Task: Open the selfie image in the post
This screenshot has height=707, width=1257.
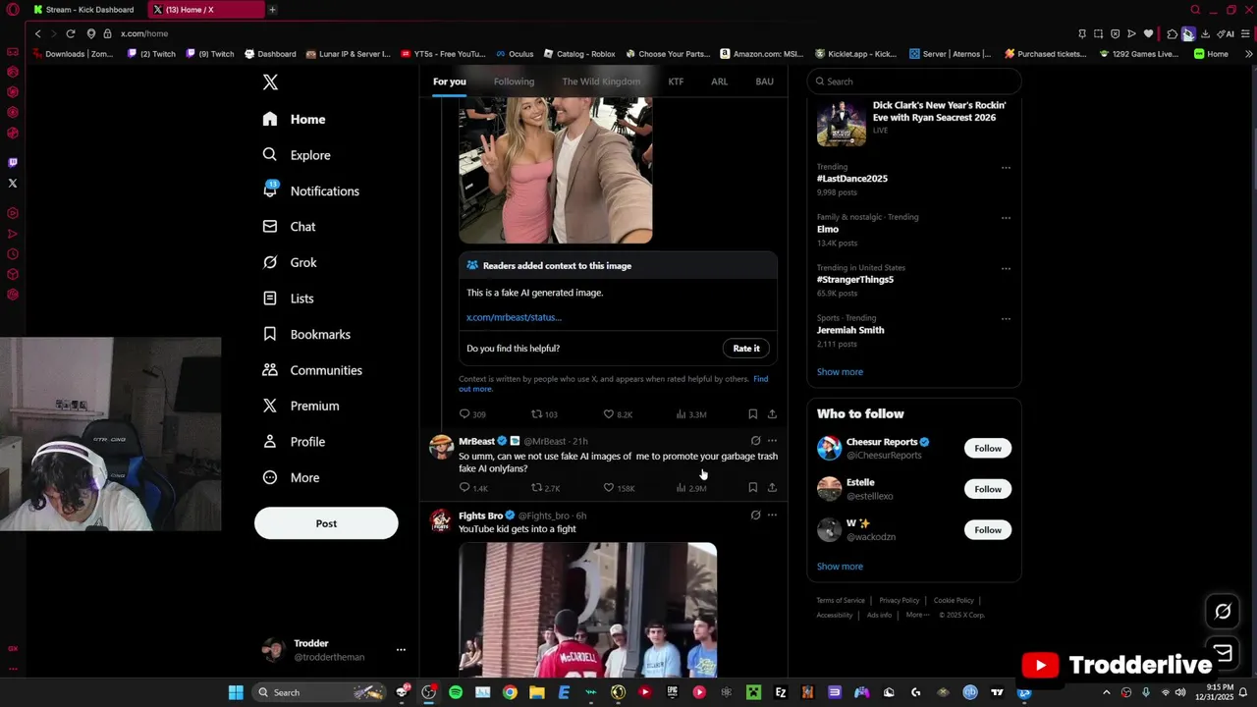Action: click(556, 170)
